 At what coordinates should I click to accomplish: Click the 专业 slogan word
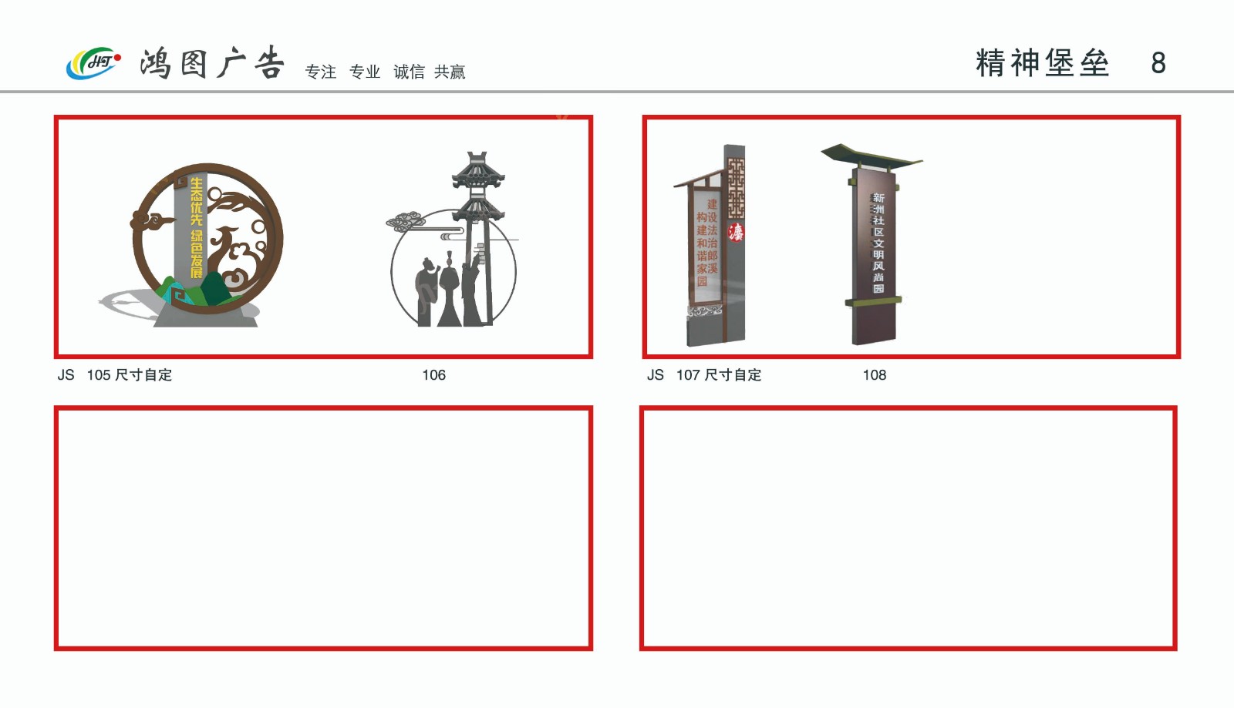[365, 72]
